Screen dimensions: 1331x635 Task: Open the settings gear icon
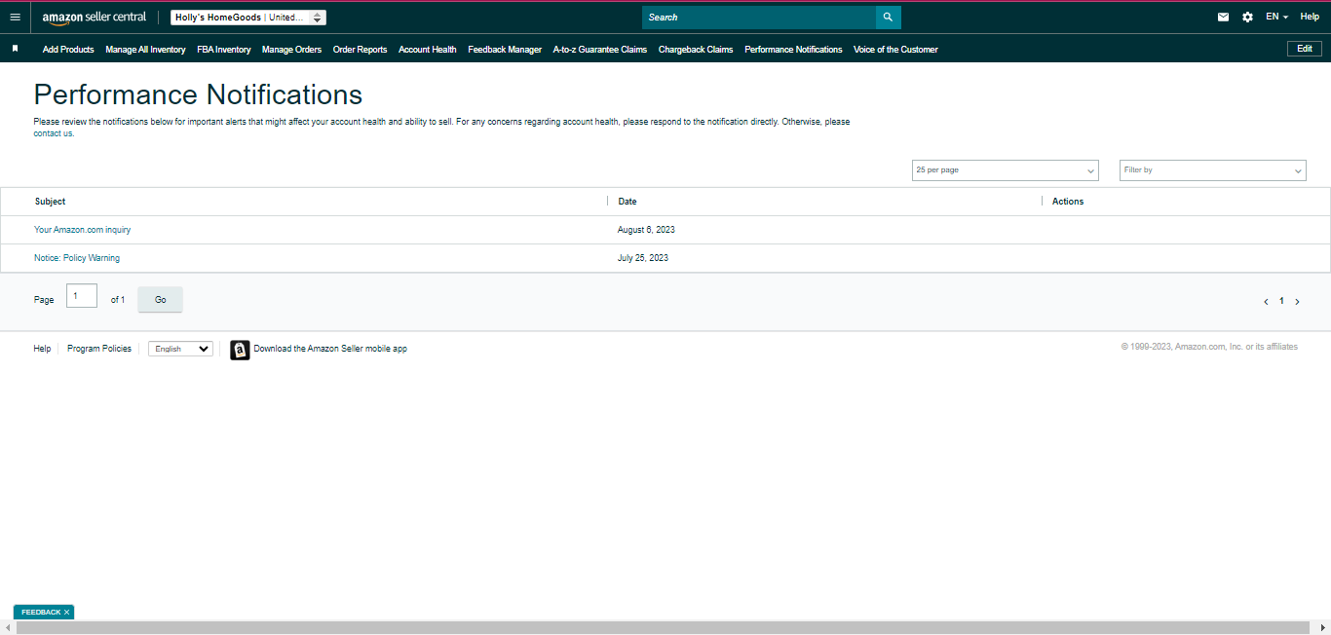point(1247,17)
